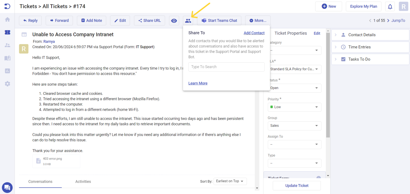Viewport: 410px width, 194px height.
Task: Expand the Contact Details panel
Action: click(x=370, y=35)
